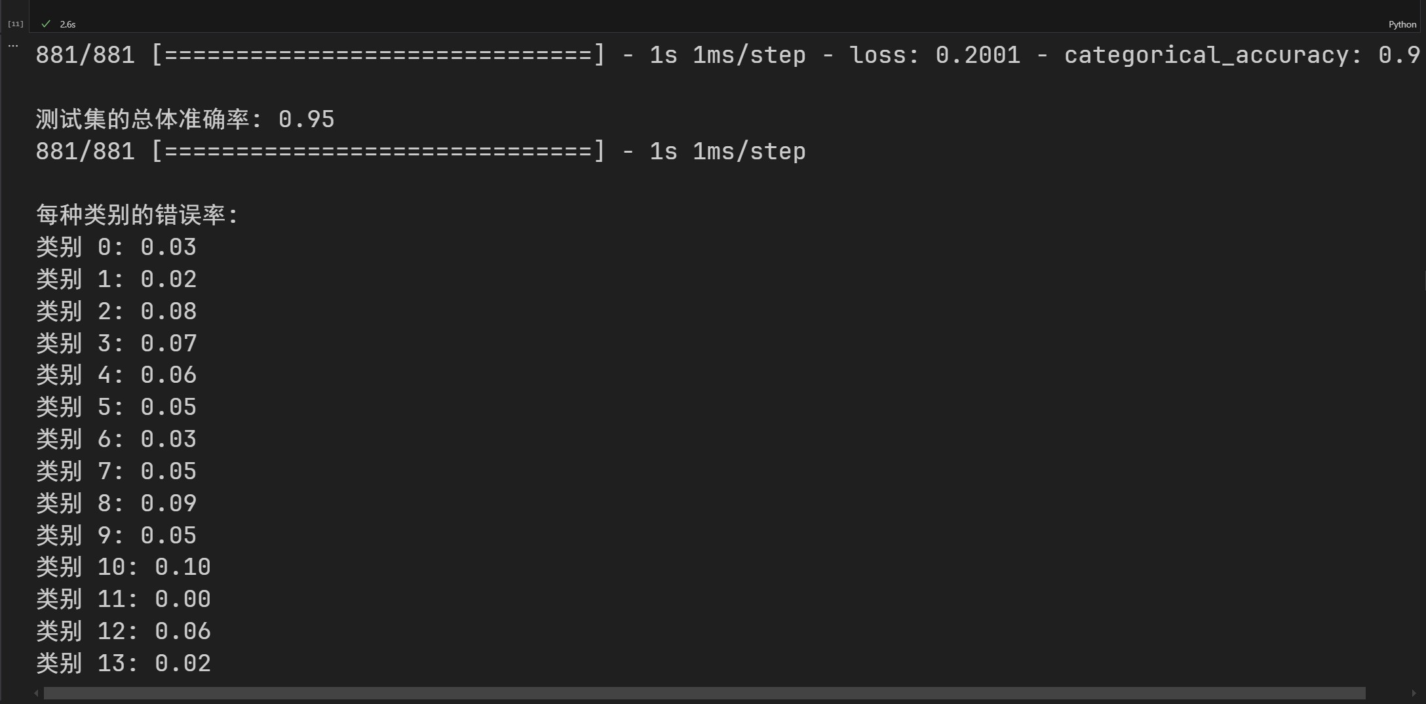
Task: Click the green execution success checkmark
Action: click(x=46, y=24)
